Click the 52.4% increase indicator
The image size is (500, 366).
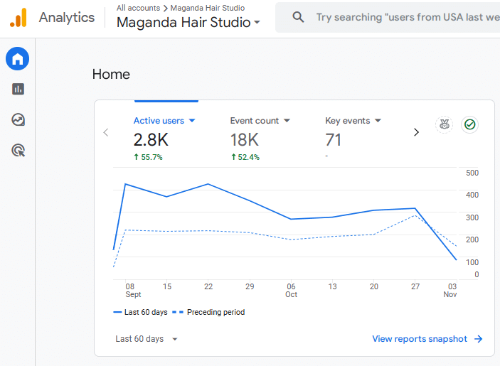[x=245, y=157]
